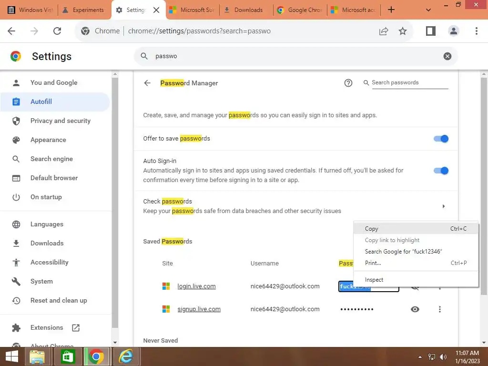This screenshot has width=488, height=366.
Task: Open the Microsoft Store taskbar icon
Action: (x=68, y=356)
